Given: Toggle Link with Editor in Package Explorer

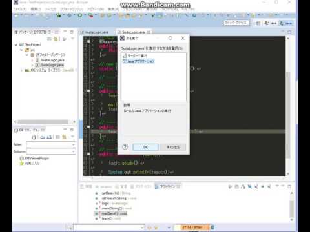Looking at the screenshot, I should click(x=56, y=39).
